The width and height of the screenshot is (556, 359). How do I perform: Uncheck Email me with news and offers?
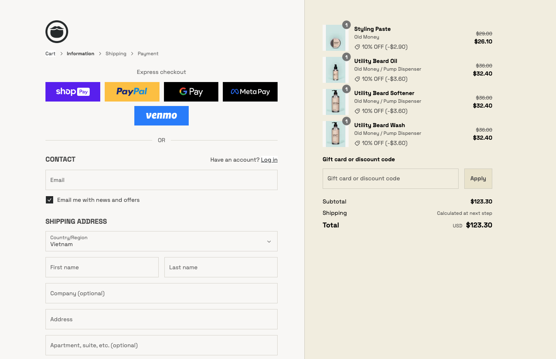pyautogui.click(x=50, y=200)
